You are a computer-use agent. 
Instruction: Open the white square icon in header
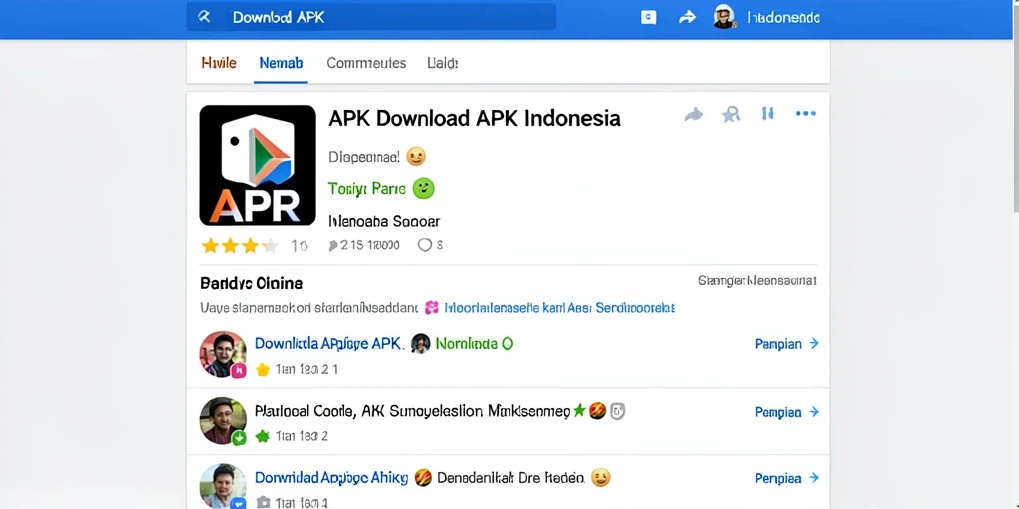point(648,18)
